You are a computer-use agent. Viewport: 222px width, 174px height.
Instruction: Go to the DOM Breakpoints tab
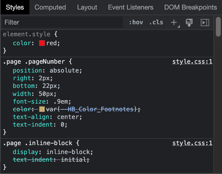(x=190, y=7)
